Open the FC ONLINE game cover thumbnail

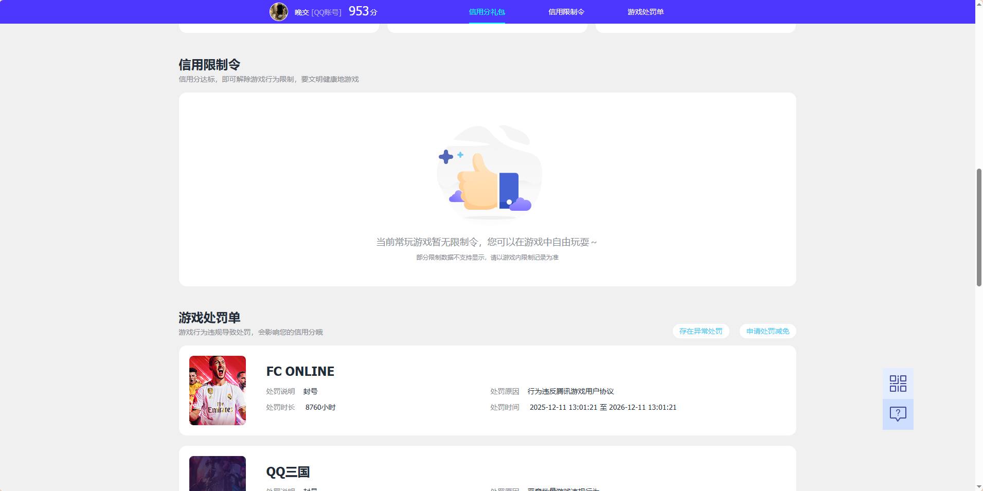pyautogui.click(x=218, y=390)
